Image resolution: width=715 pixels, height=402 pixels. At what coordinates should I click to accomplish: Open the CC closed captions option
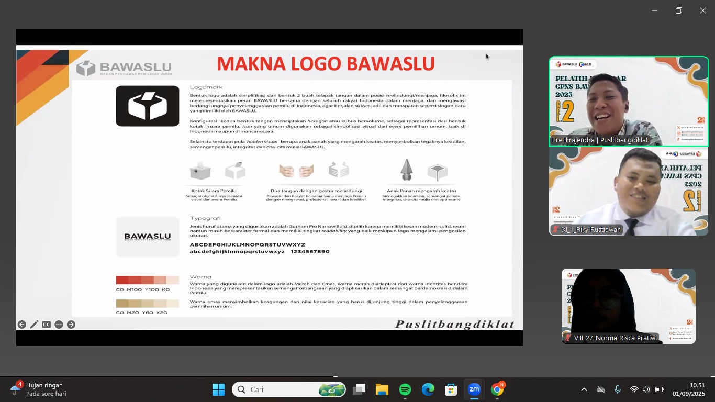47,325
